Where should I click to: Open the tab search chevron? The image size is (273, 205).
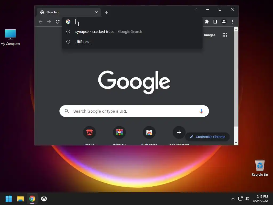[195, 9]
